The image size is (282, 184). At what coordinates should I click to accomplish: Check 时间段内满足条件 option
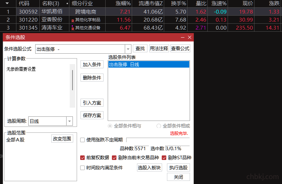point(82,168)
